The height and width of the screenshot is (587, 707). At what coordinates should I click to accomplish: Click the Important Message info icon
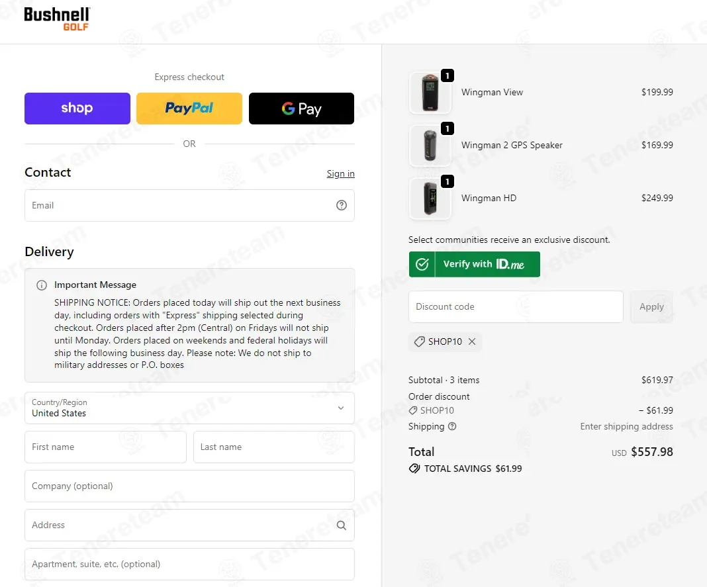click(42, 285)
